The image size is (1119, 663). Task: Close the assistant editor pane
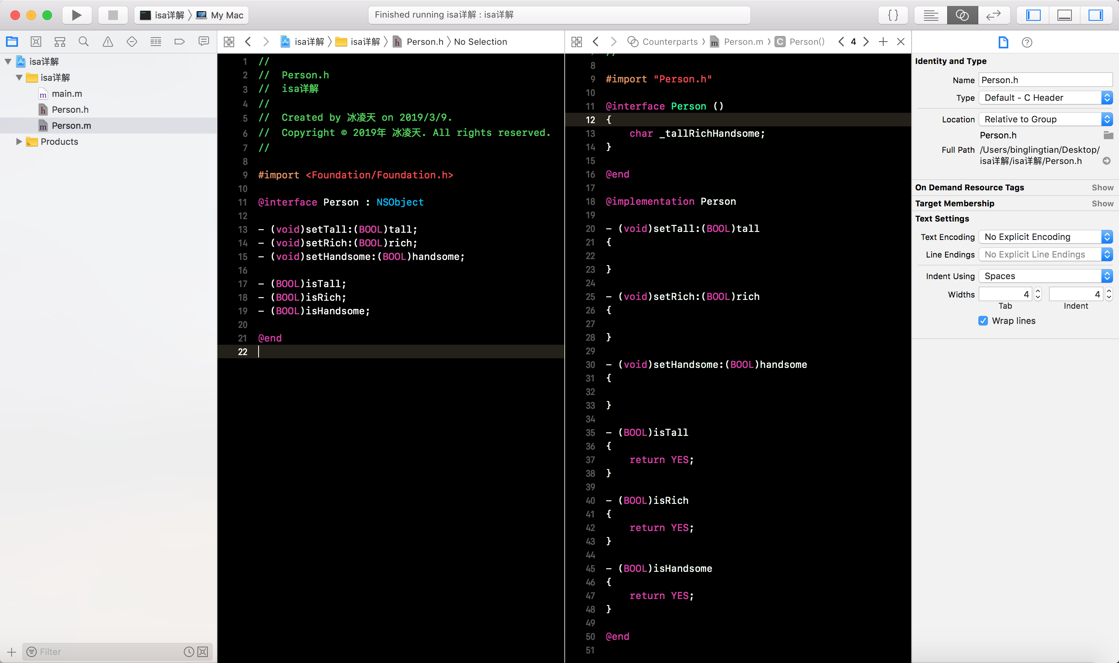[x=901, y=42]
